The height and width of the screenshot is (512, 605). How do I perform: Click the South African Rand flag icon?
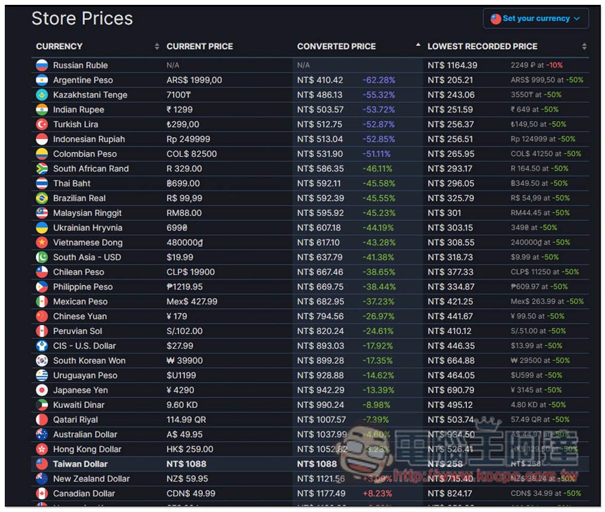click(x=42, y=169)
